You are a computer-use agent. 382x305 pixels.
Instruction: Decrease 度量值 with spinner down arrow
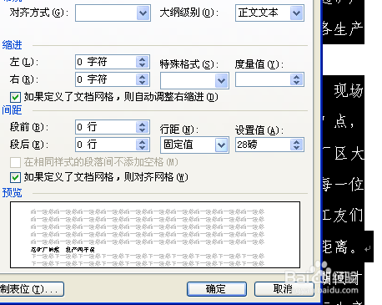coord(297,83)
